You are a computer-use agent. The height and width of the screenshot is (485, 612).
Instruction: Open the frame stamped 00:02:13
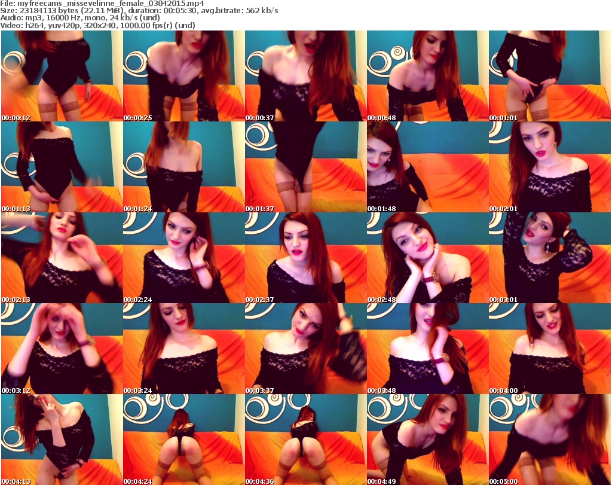coord(62,258)
